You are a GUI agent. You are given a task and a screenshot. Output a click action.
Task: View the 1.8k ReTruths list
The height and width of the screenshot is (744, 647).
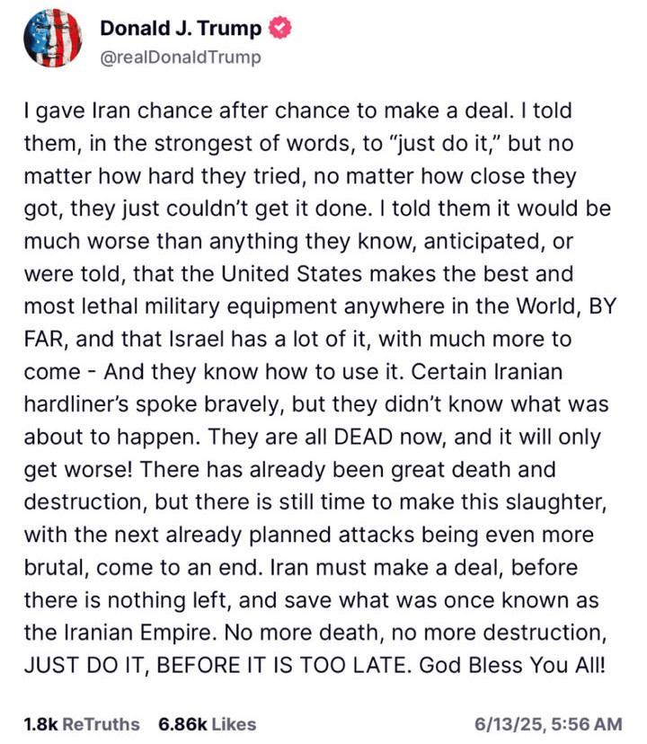tap(82, 723)
